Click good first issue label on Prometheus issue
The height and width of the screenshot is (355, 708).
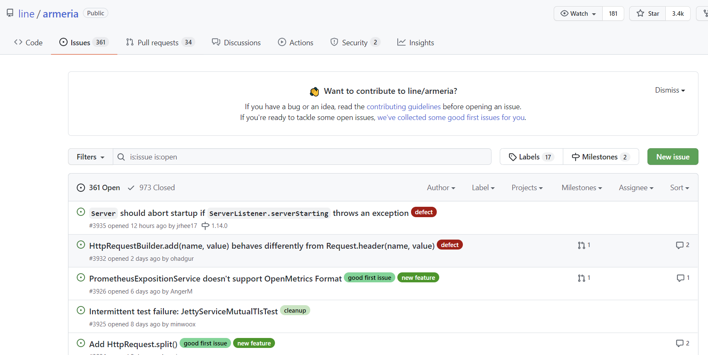(x=370, y=278)
